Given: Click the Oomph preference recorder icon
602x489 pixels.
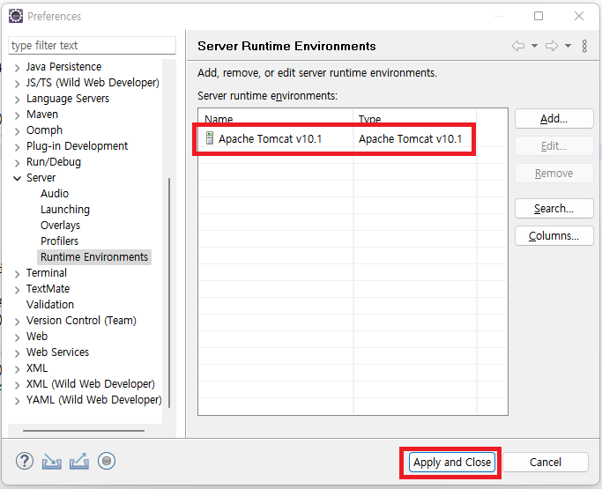Looking at the screenshot, I should (x=107, y=461).
